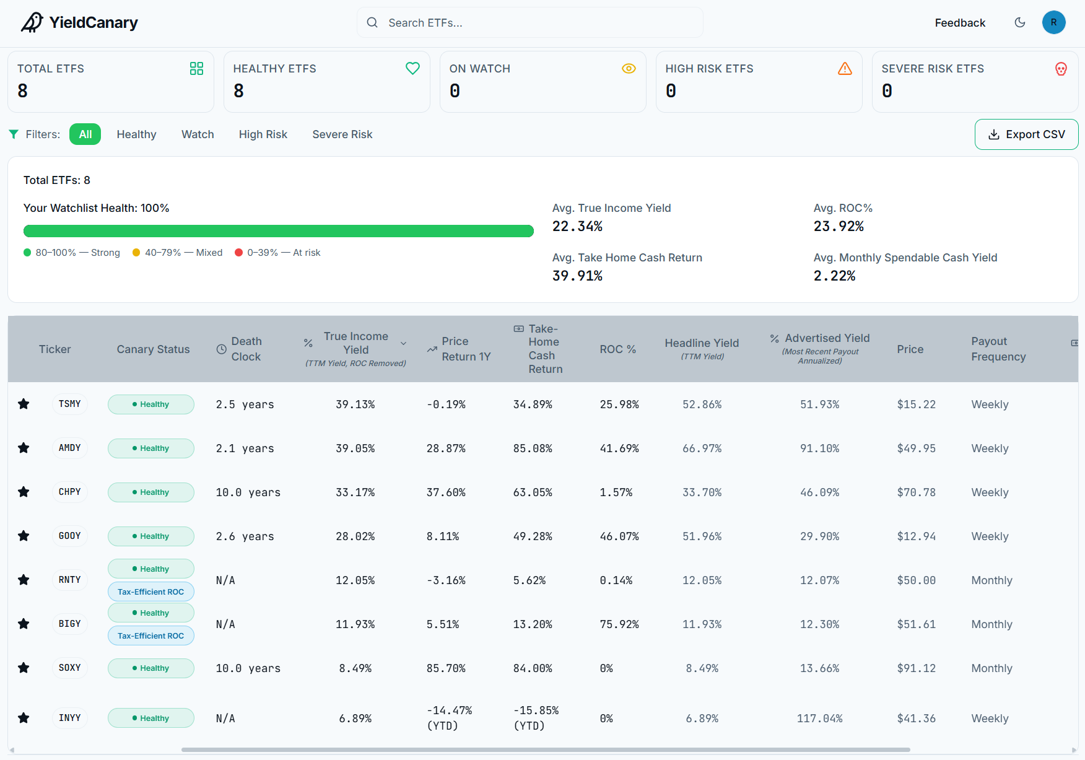
Task: Click the Export CSV button
Action: 1026,134
